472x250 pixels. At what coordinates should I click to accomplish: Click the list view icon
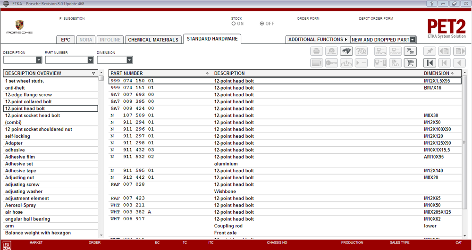tap(317, 63)
